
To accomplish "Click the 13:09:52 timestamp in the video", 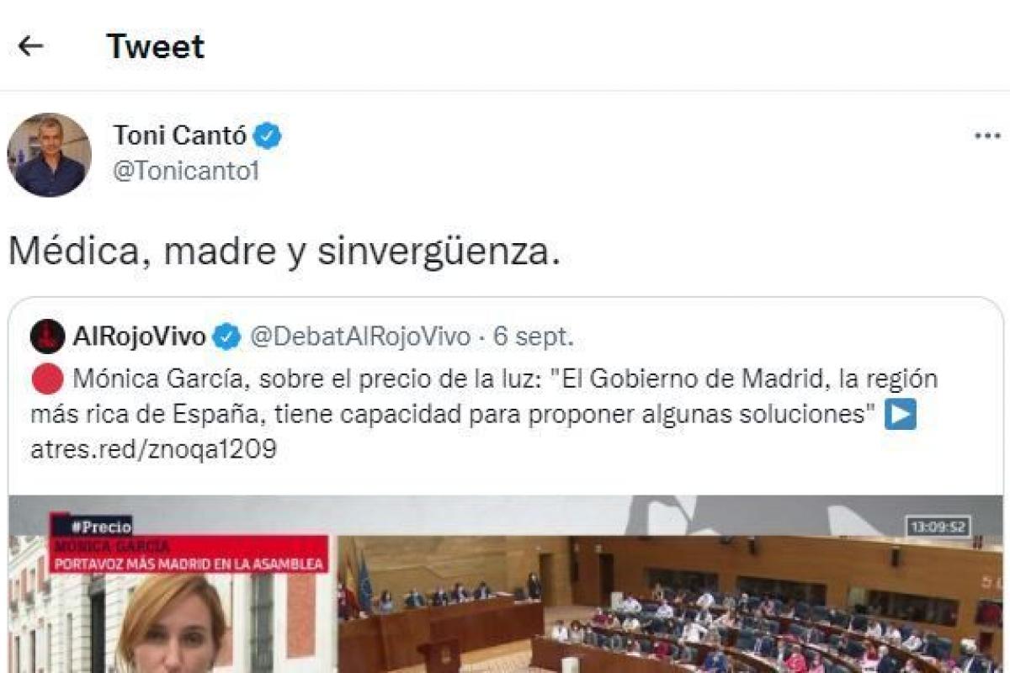I will (x=938, y=527).
